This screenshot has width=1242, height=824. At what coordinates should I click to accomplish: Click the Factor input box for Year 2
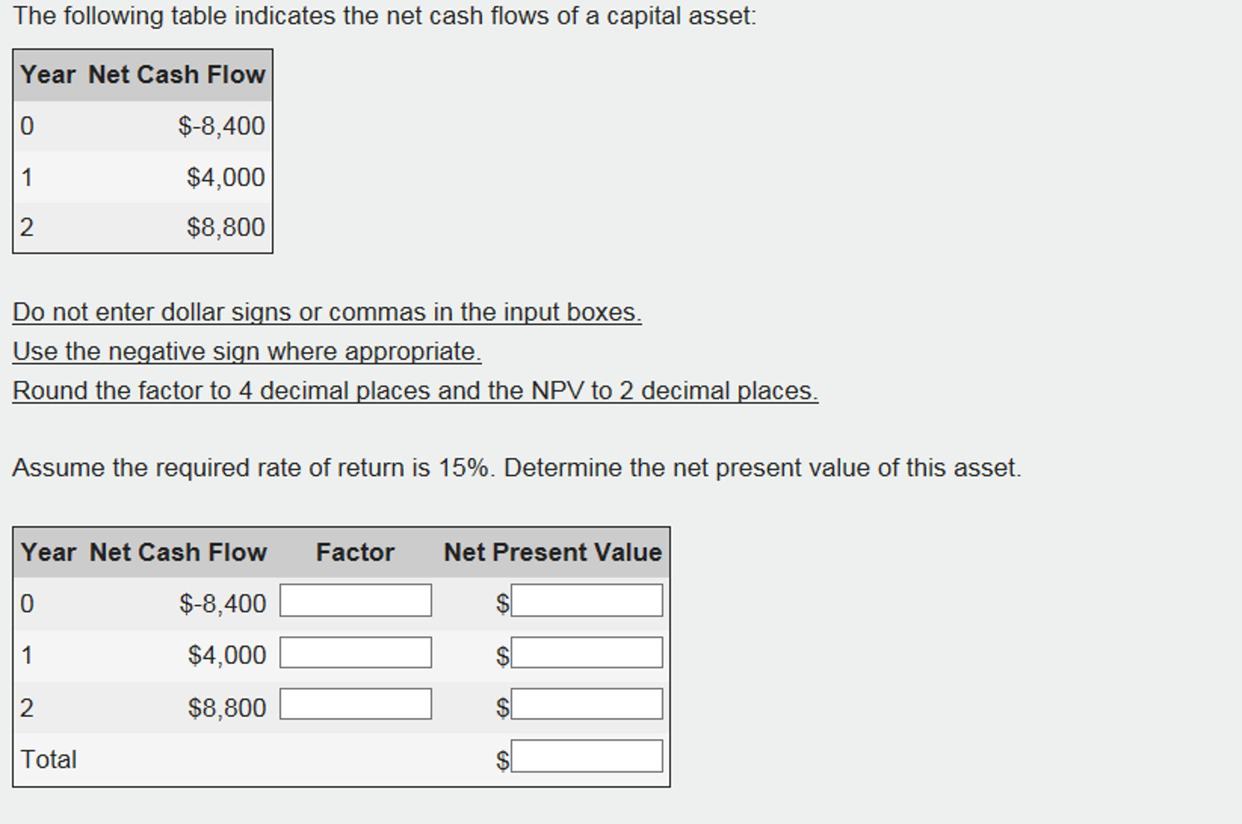click(355, 705)
